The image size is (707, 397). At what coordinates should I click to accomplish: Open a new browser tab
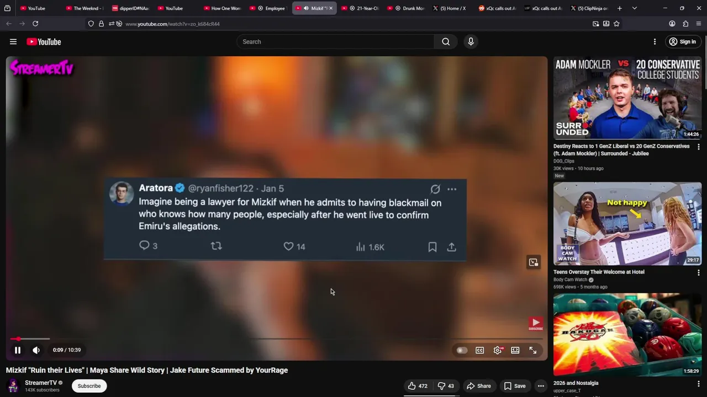(619, 8)
